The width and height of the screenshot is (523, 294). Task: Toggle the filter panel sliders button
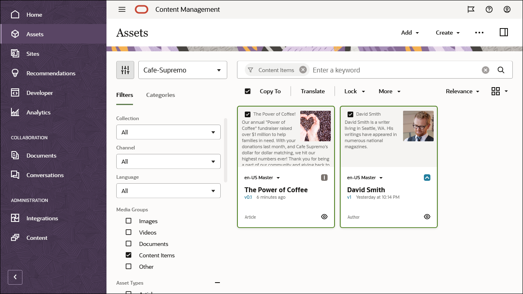tap(125, 70)
